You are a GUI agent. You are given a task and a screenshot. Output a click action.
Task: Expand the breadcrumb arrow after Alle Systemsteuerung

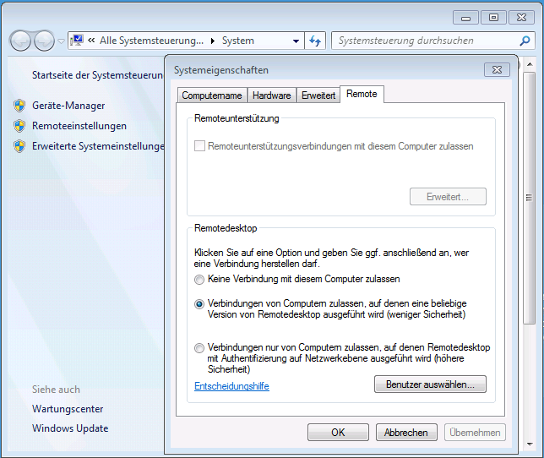pos(213,41)
